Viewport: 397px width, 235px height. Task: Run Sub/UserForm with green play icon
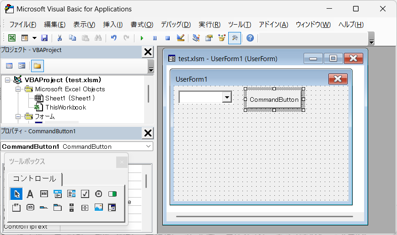(x=142, y=38)
